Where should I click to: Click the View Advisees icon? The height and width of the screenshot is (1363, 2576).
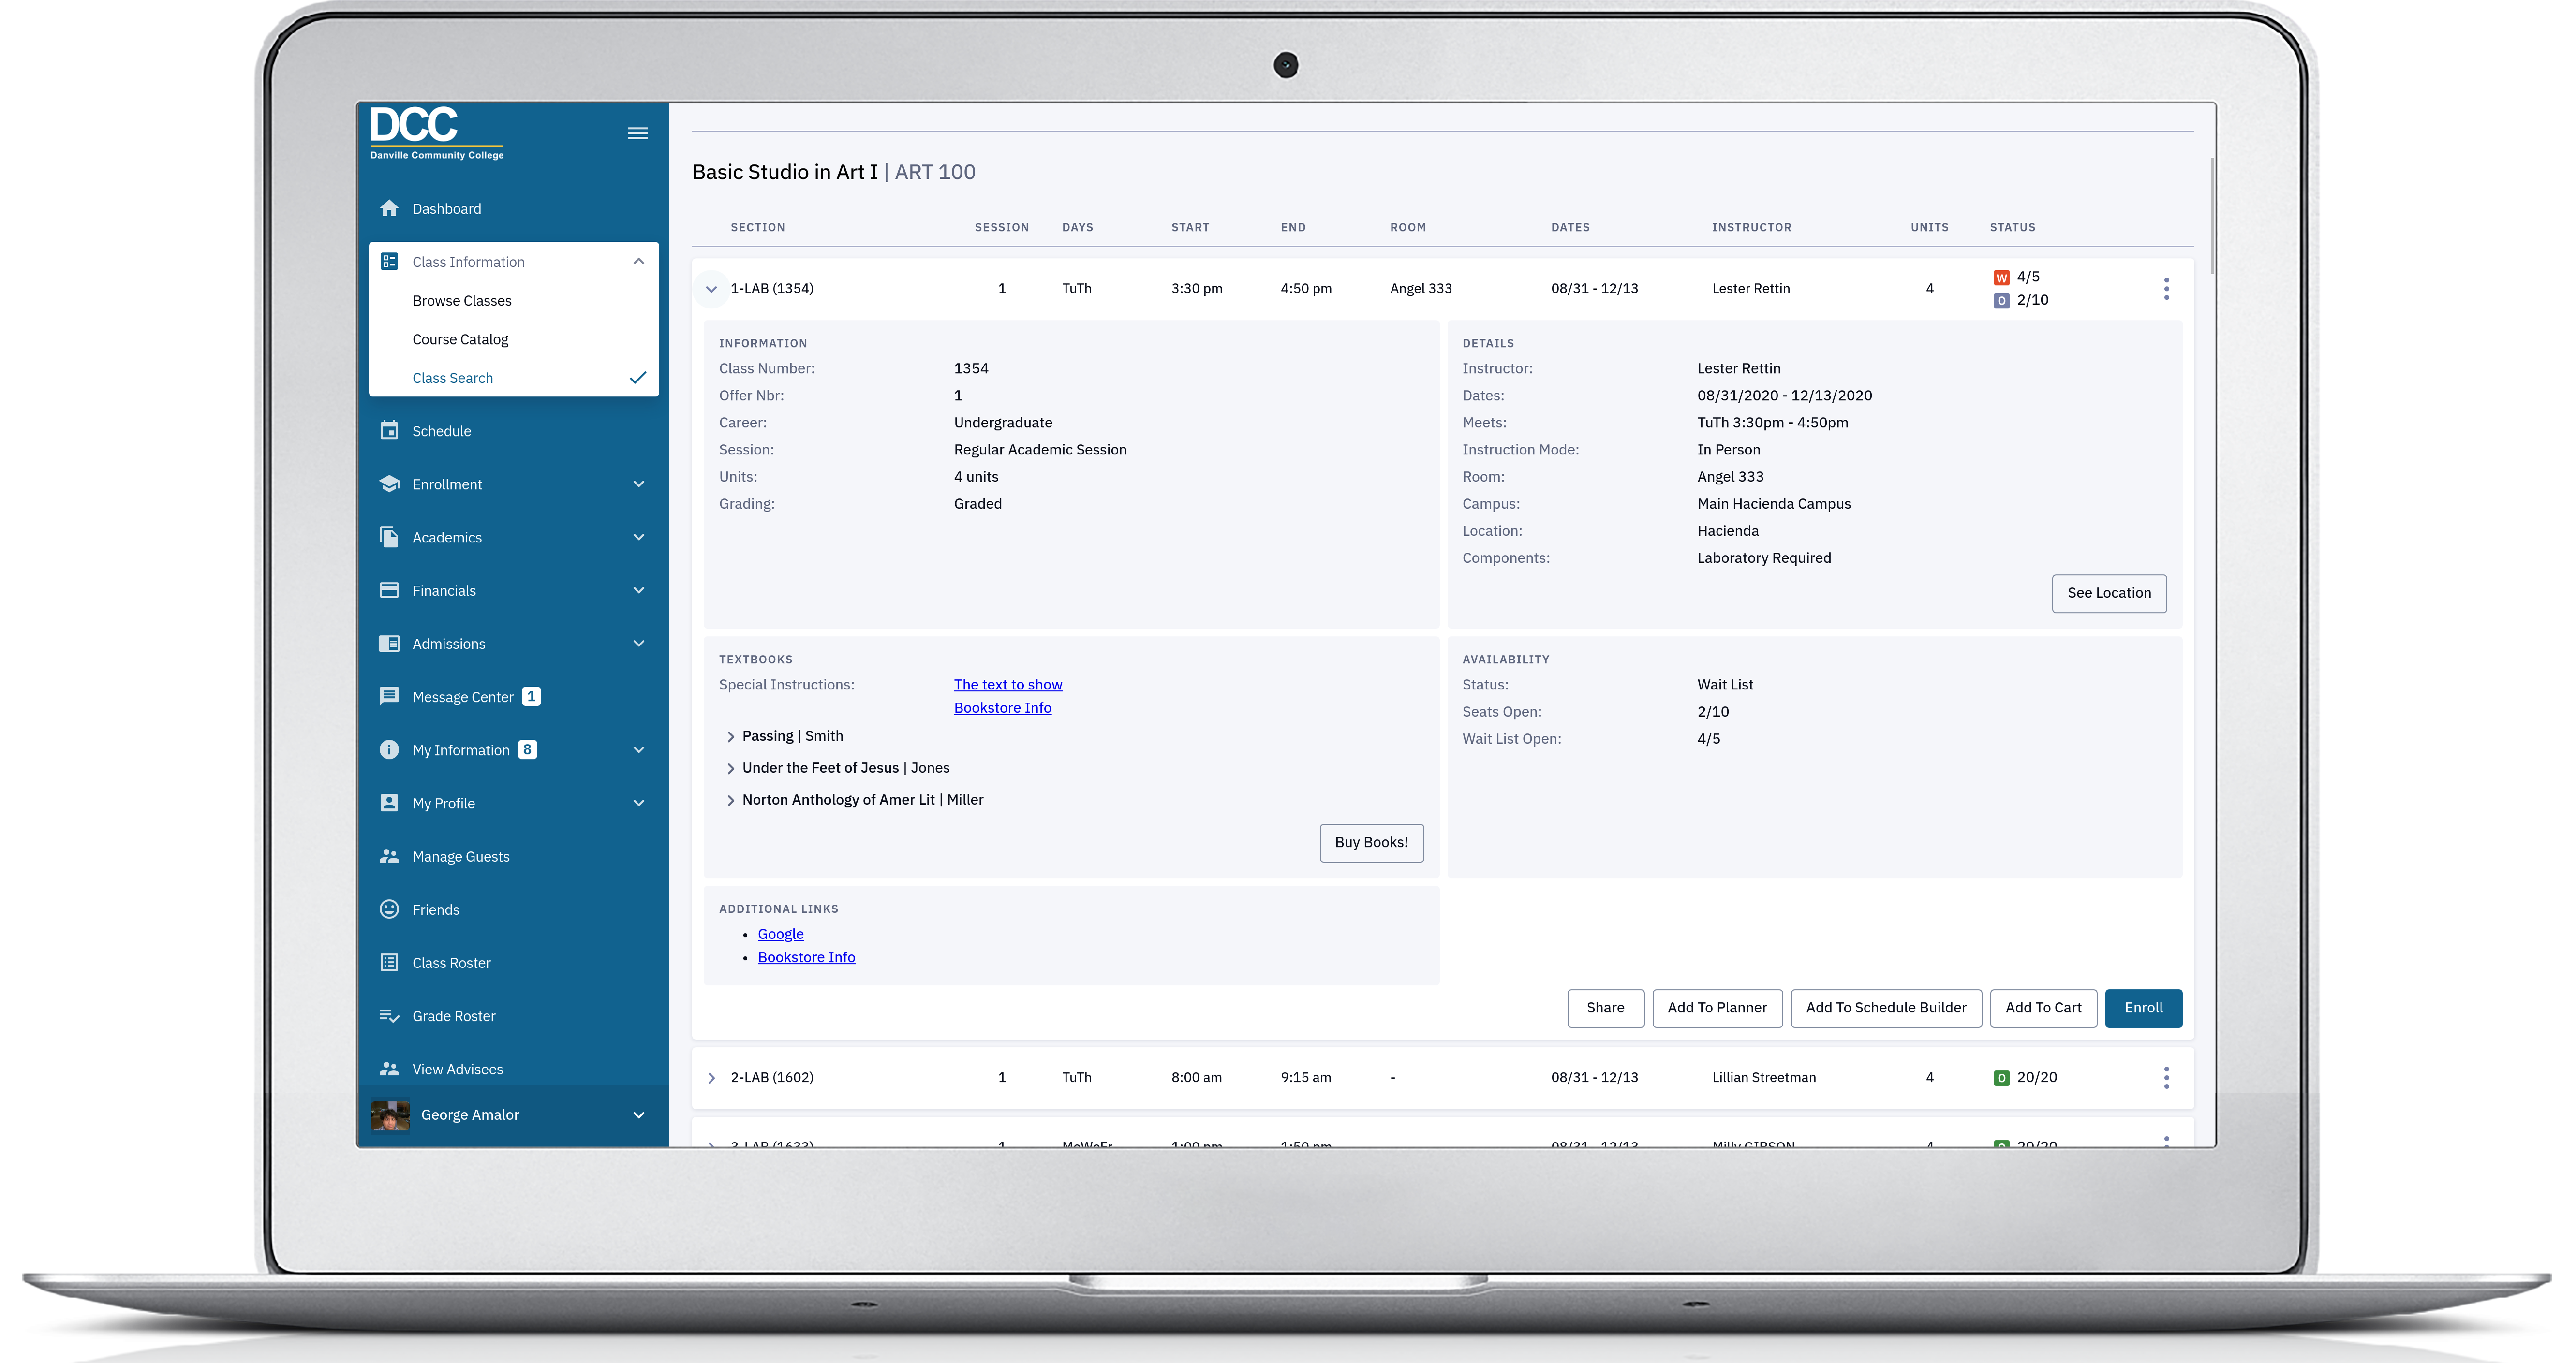pyautogui.click(x=389, y=1068)
